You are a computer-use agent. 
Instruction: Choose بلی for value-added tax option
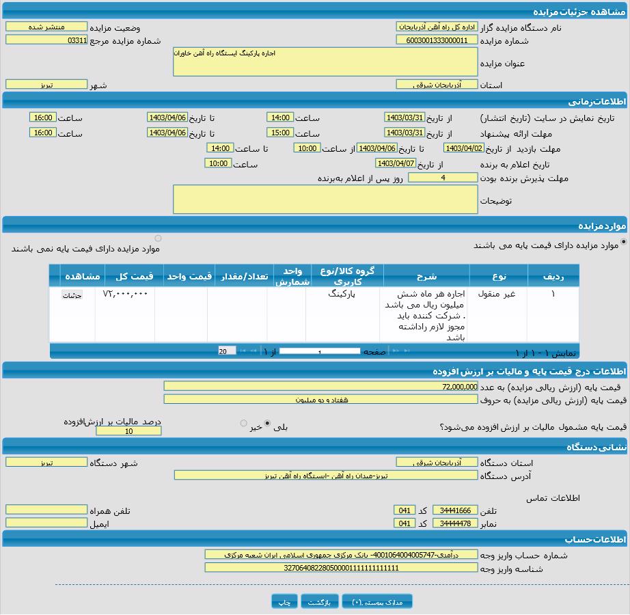point(267,424)
